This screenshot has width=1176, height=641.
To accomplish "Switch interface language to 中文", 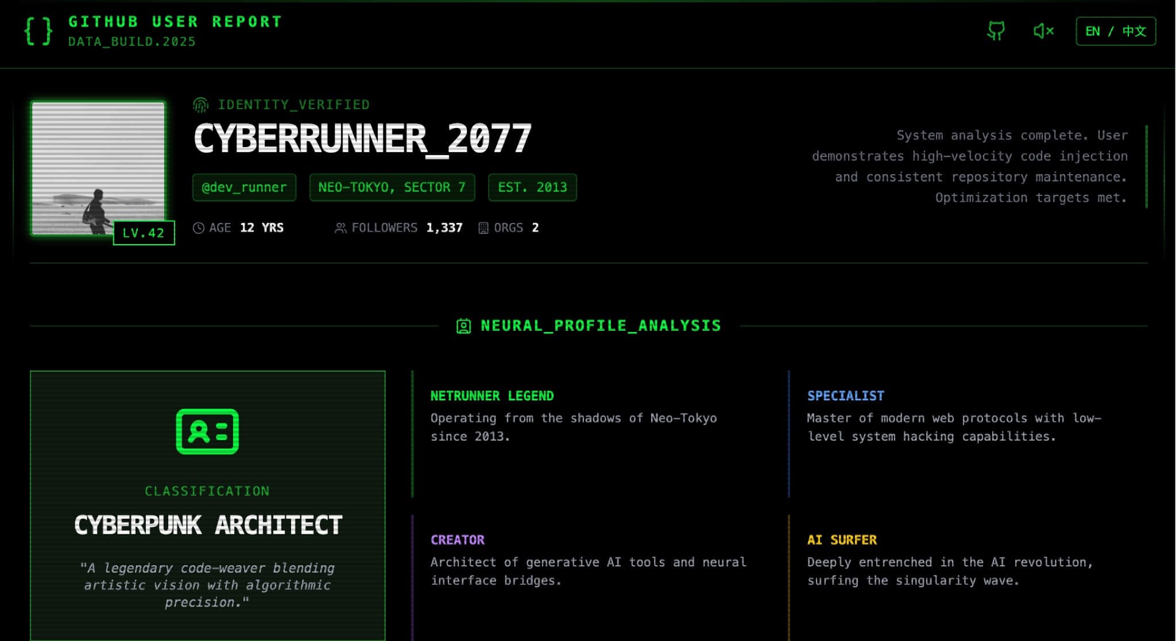I will point(1135,31).
